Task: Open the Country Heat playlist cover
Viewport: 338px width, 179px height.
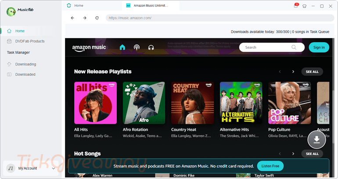Action: click(x=193, y=103)
